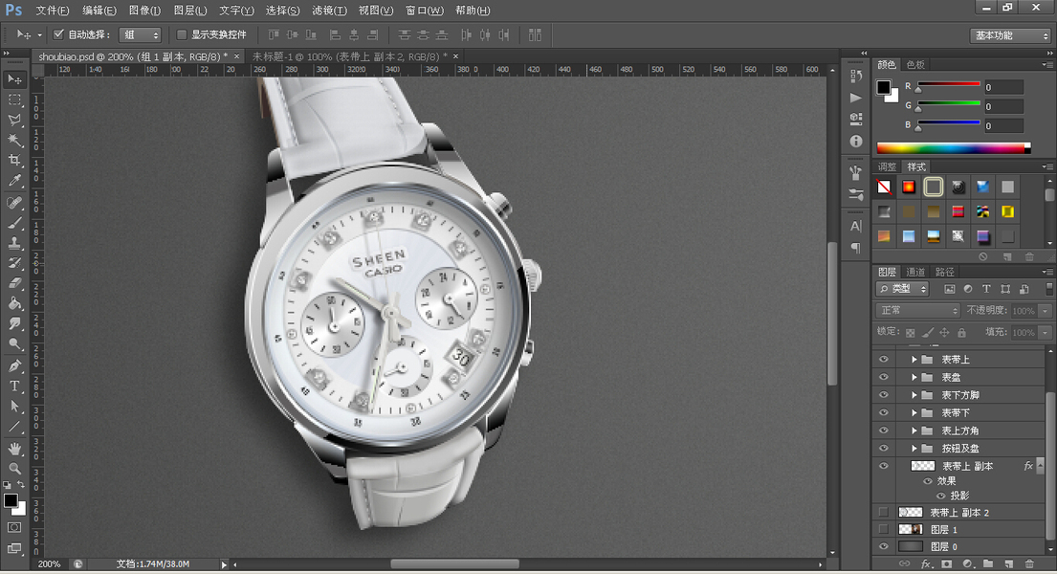Open the 基本功能 workspace dropdown
Screen dimensions: 1057x574
coord(1011,35)
